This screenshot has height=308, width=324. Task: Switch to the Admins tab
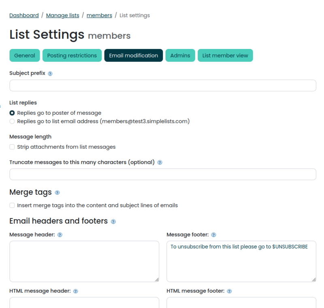[180, 55]
